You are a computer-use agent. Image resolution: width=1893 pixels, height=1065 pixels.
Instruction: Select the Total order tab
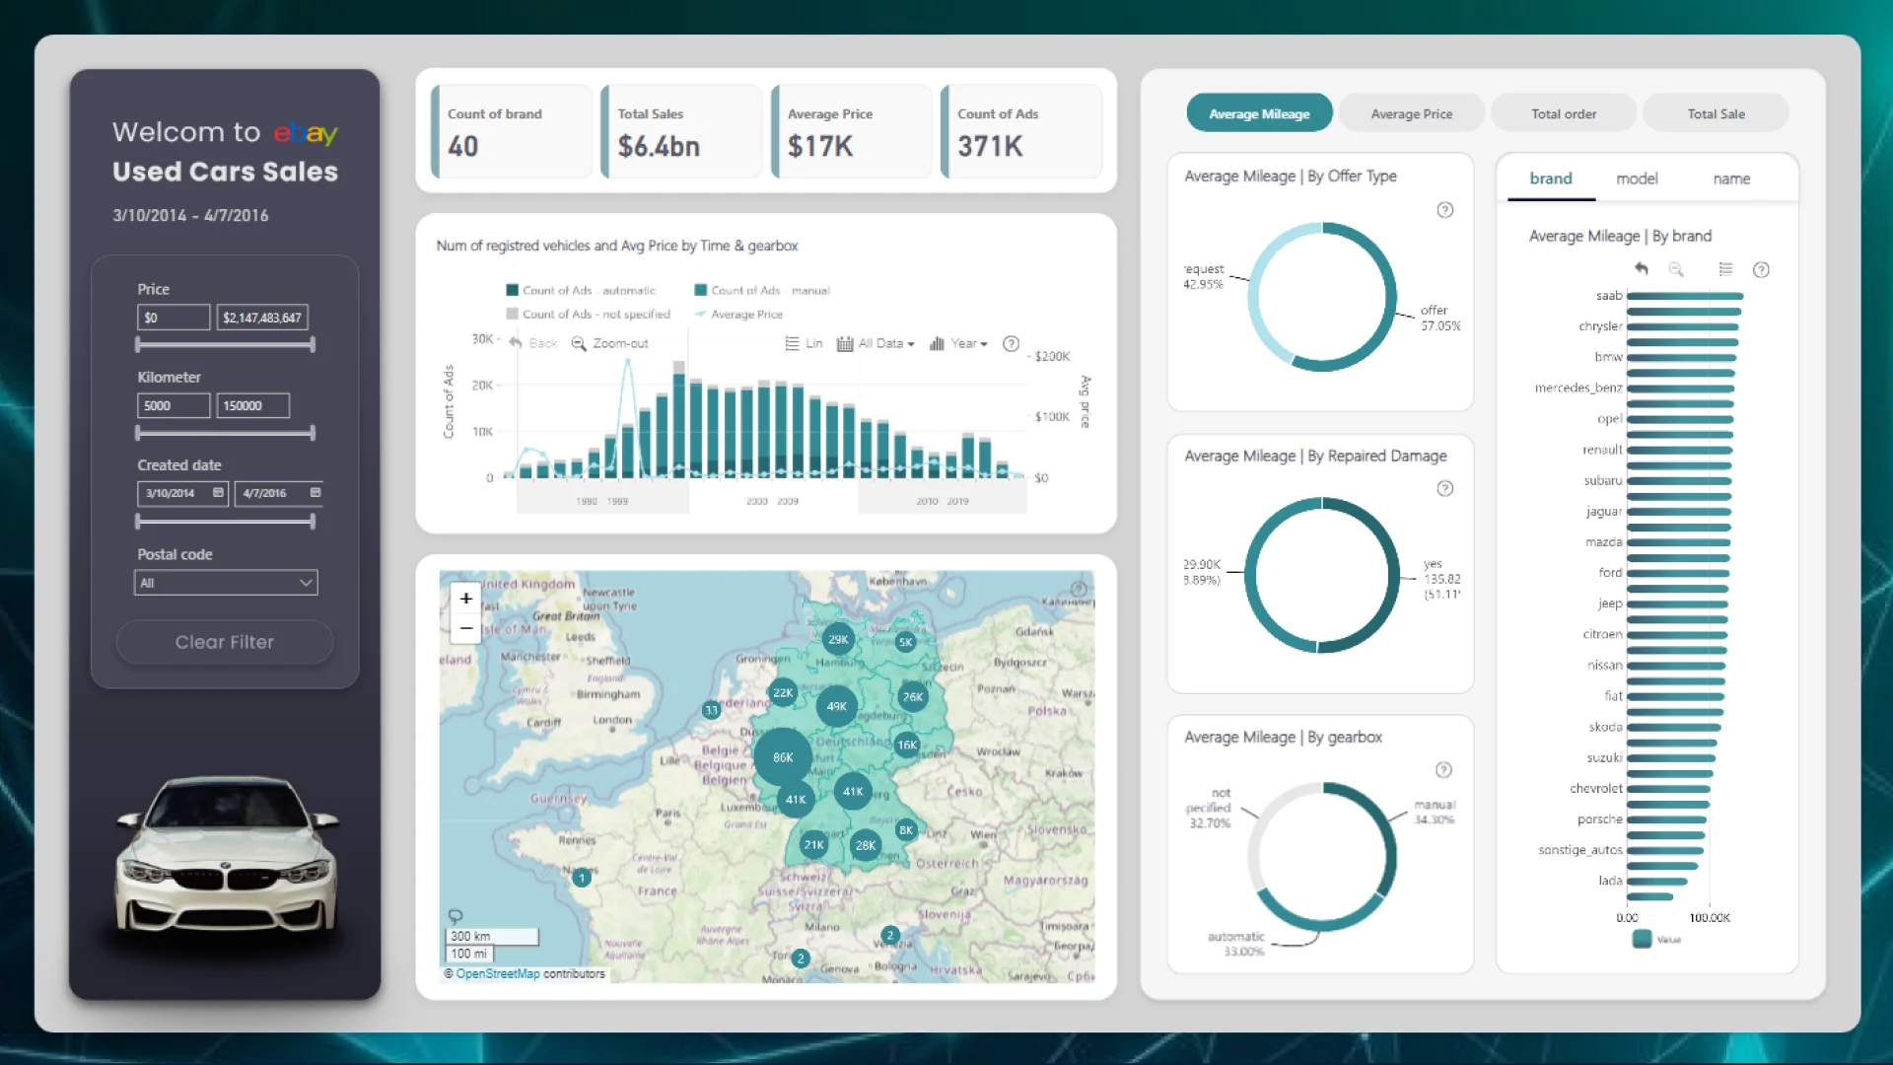pyautogui.click(x=1564, y=113)
